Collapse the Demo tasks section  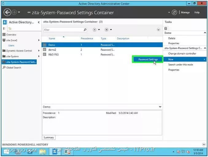pos(205,33)
